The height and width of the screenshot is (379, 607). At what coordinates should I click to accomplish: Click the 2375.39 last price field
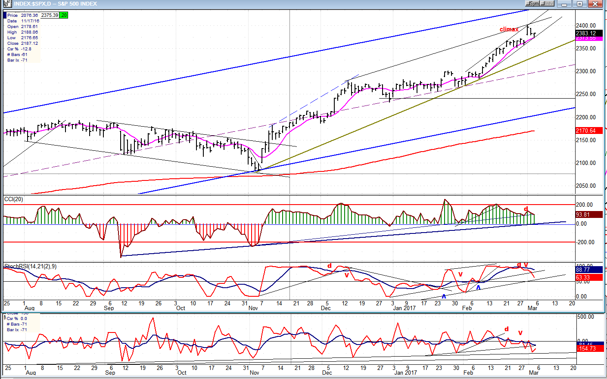(50, 15)
